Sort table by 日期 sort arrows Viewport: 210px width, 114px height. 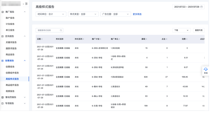(42, 39)
